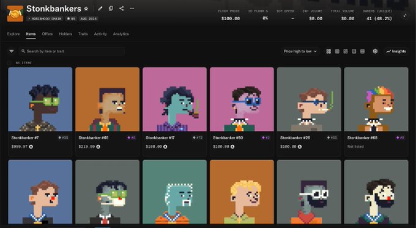
Task: Switch to list view icon
Action: pyautogui.click(x=337, y=51)
